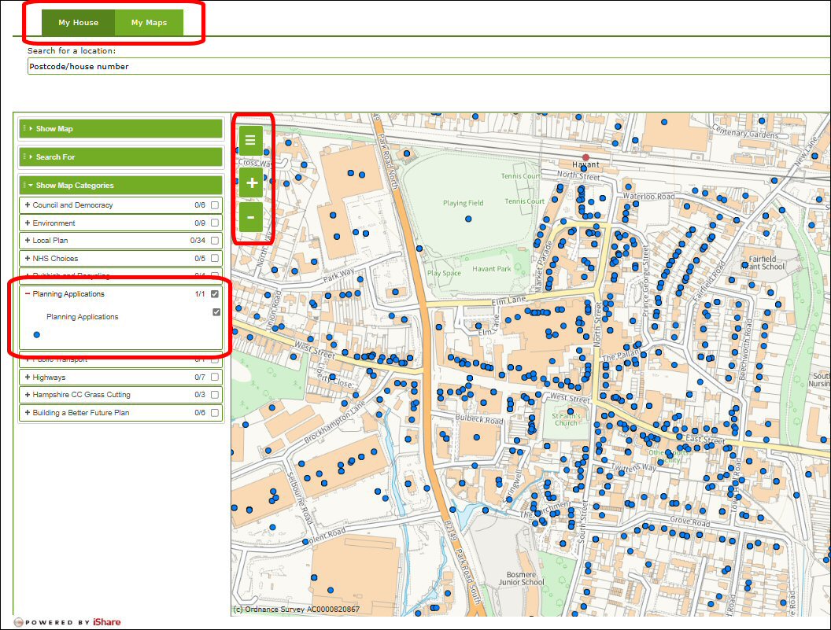Image resolution: width=831 pixels, height=630 pixels.
Task: Collapse the Planning Applications category
Action: tap(28, 294)
